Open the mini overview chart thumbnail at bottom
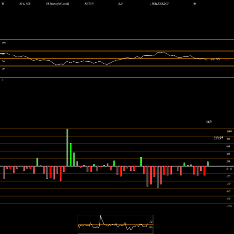This screenshot has height=234, width=234. 116,224
